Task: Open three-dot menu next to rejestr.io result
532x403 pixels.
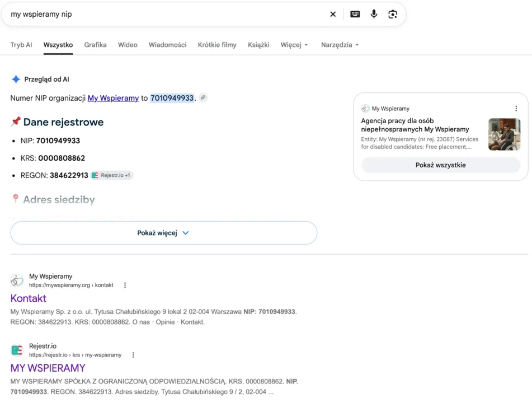Action: click(133, 355)
